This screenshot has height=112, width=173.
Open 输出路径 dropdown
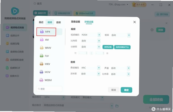[x=112, y=106]
